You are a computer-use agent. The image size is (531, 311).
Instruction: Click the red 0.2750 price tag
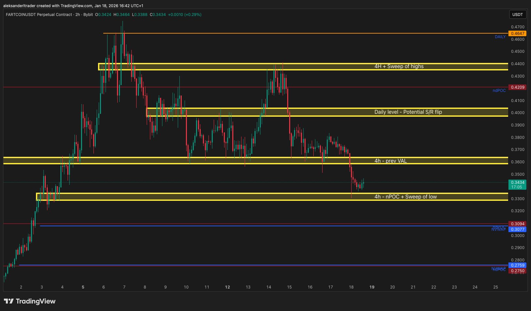coord(517,271)
